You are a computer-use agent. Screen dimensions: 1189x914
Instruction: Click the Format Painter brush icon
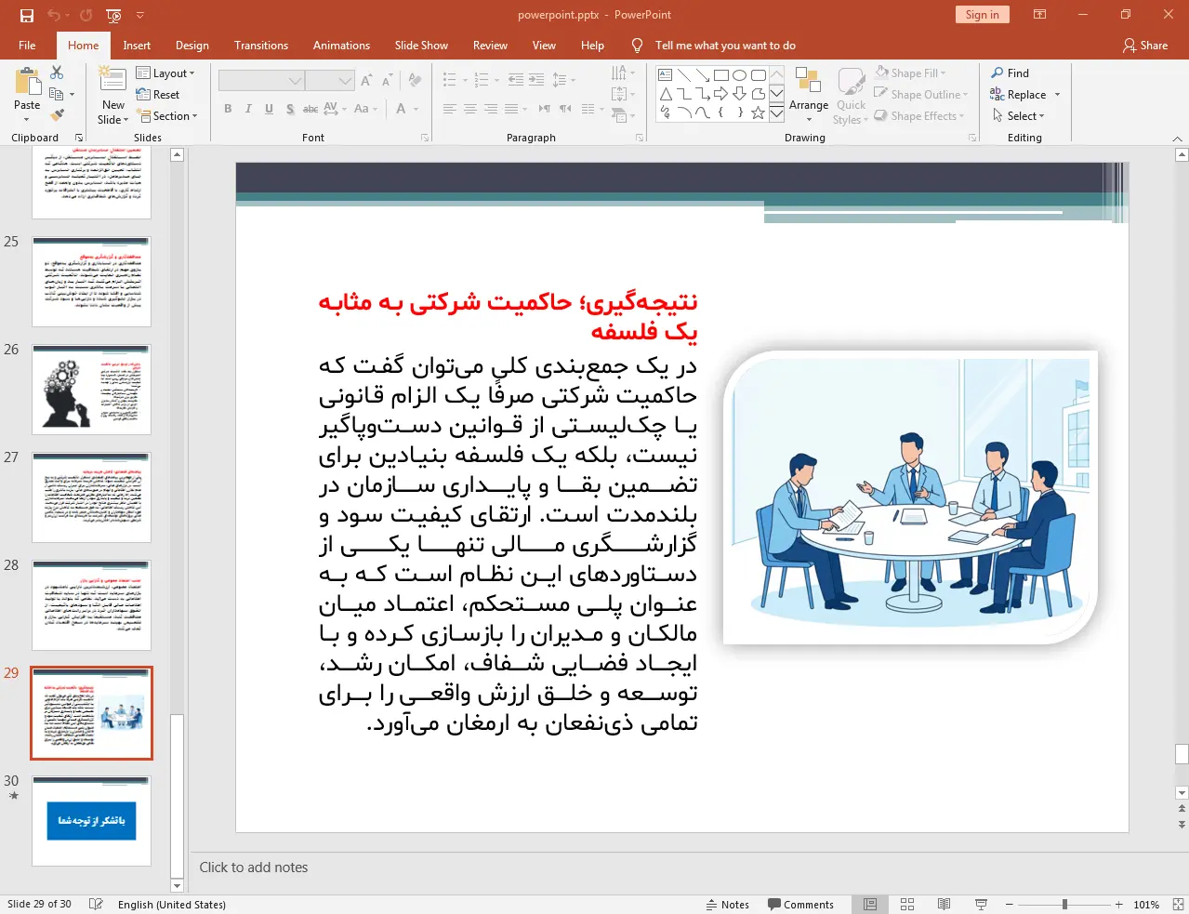(x=57, y=115)
